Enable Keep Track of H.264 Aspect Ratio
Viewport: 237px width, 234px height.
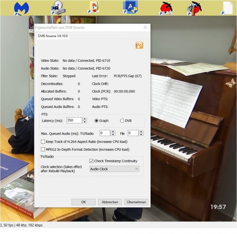43,142
